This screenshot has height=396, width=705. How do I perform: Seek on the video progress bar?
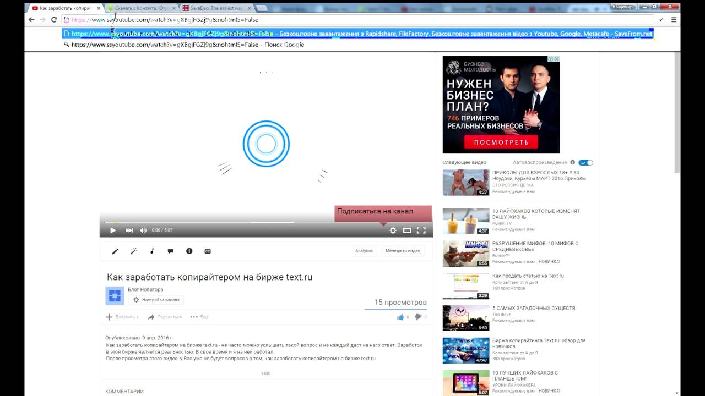tap(266, 222)
